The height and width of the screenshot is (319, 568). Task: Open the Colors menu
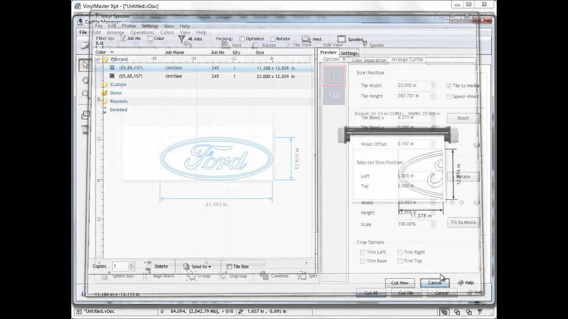click(x=167, y=32)
